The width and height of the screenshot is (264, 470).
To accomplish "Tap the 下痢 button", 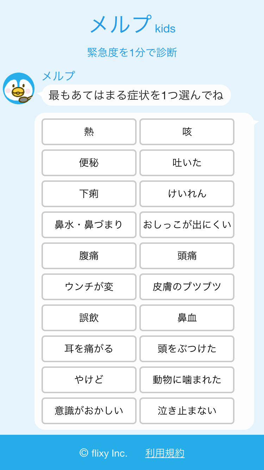I will point(89,194).
